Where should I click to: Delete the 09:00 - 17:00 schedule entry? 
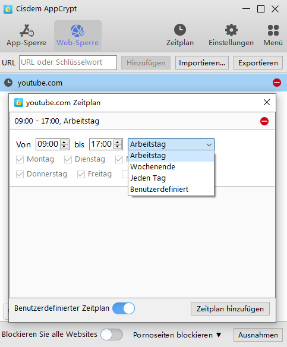click(264, 121)
